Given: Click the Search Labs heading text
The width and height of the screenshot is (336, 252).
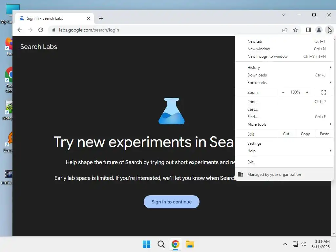Looking at the screenshot, I should 39,47.
